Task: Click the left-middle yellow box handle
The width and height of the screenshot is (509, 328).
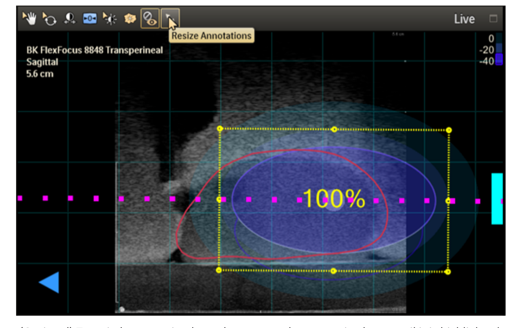Action: (219, 200)
